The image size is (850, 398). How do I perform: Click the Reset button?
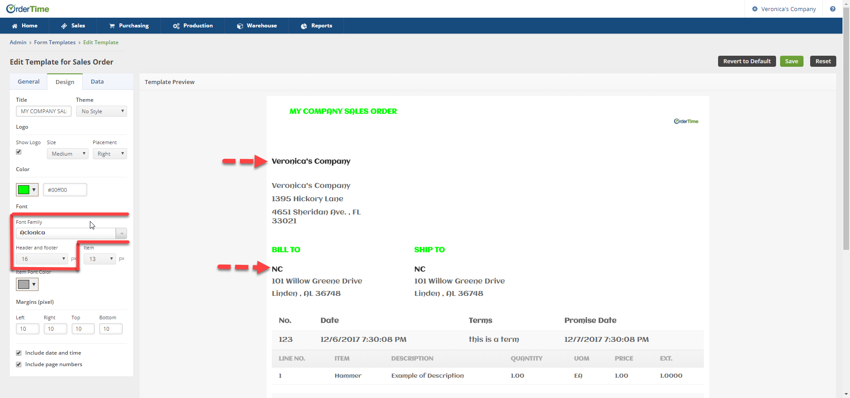[x=823, y=61]
